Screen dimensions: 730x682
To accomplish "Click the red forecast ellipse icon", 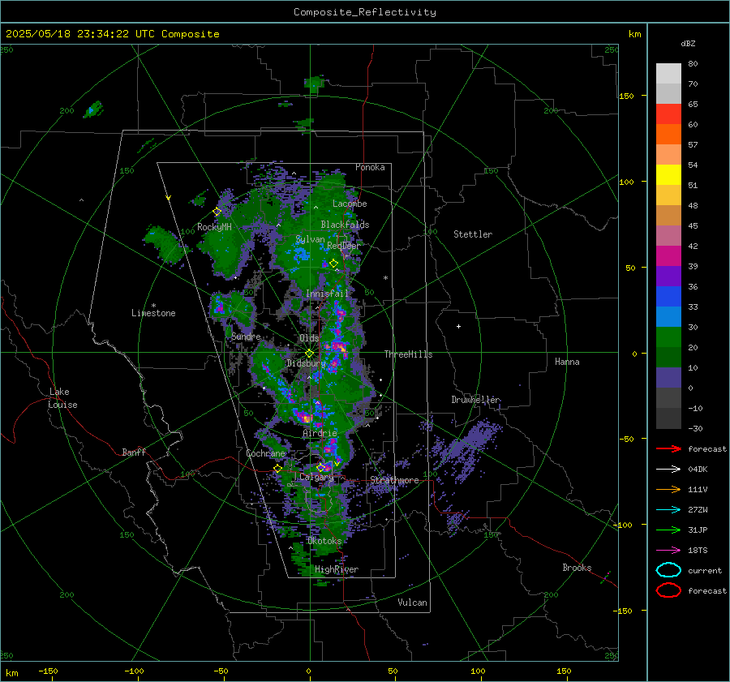I will 668,590.
